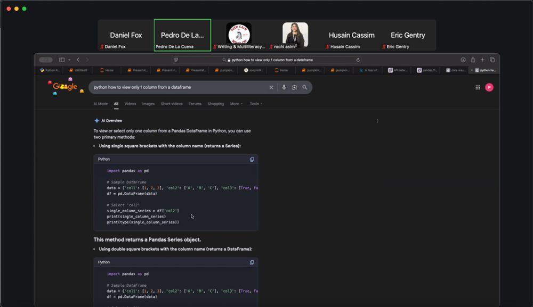Click the Safari address bar
Screen dimensions: 533x307
pos(267,60)
